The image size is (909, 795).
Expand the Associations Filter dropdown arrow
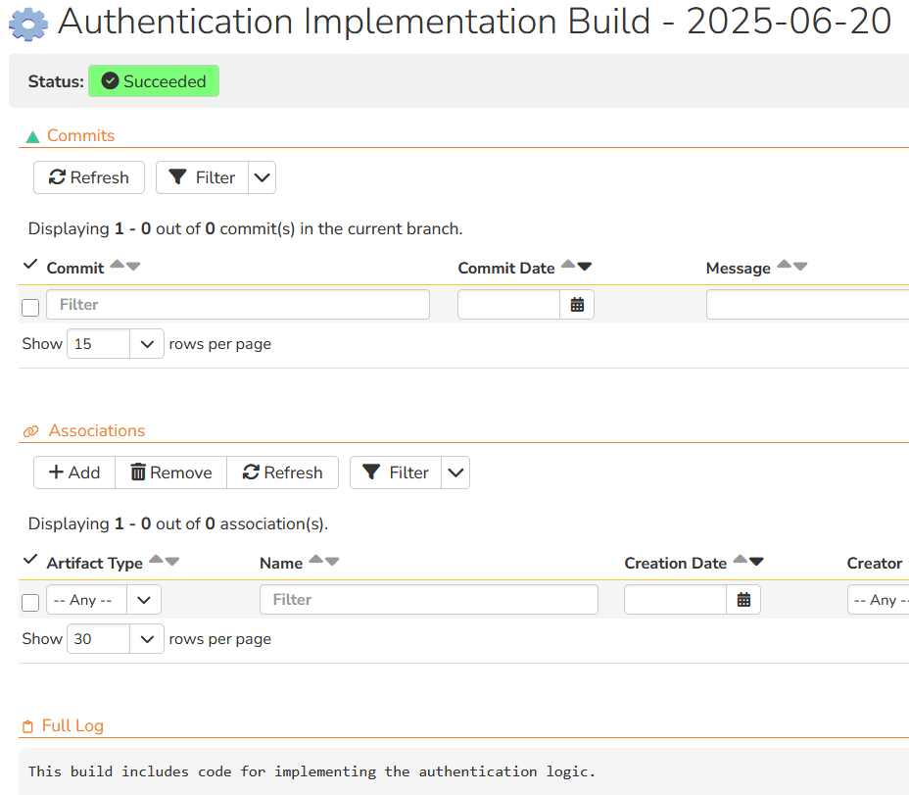tap(455, 472)
